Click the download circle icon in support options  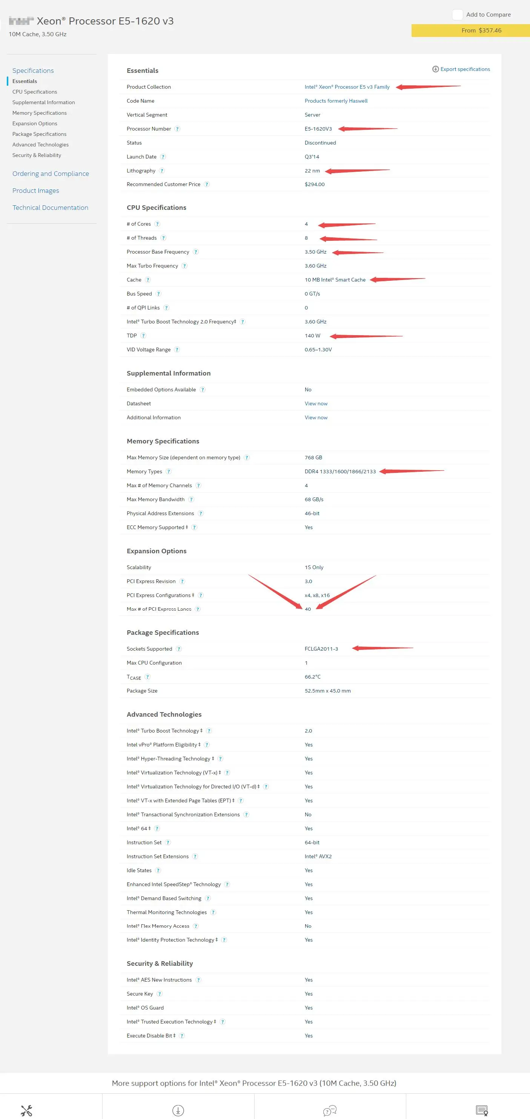click(178, 1110)
